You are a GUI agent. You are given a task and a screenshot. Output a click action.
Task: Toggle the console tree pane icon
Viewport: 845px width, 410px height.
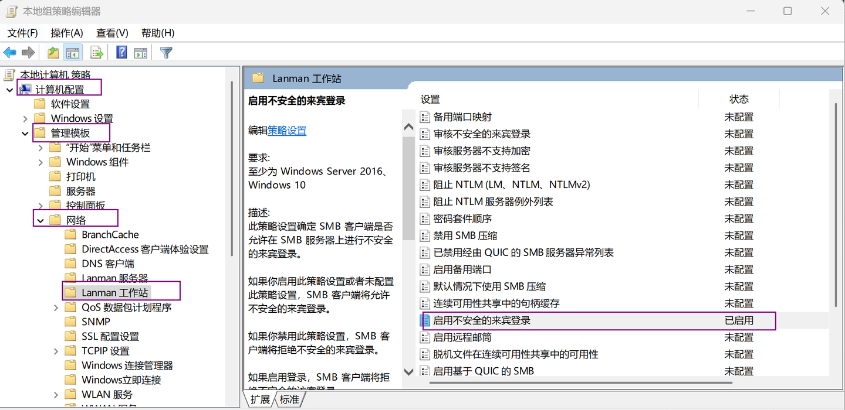(x=72, y=52)
